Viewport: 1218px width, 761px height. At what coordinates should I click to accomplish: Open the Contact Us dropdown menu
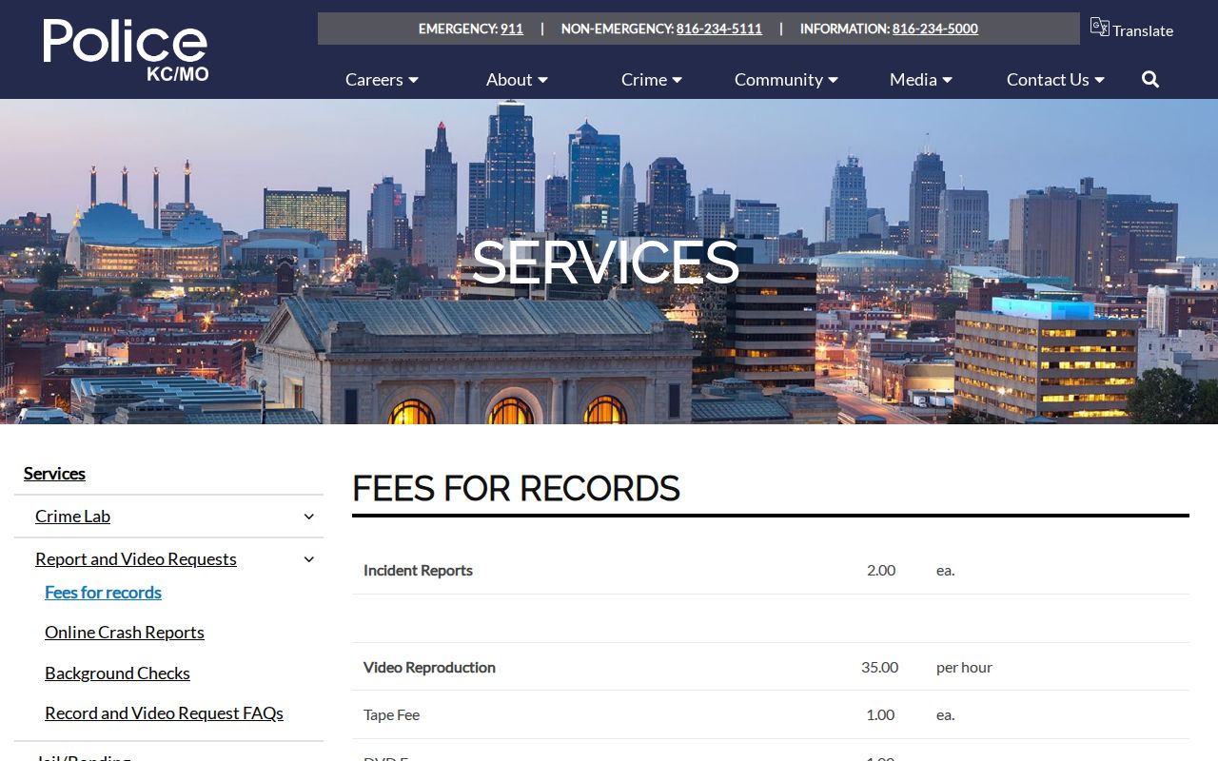pyautogui.click(x=1055, y=80)
